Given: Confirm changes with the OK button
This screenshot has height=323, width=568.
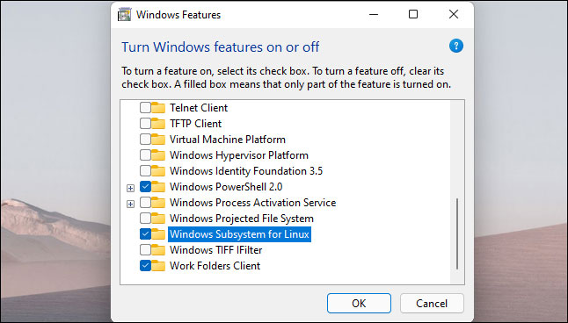Looking at the screenshot, I should pyautogui.click(x=359, y=303).
